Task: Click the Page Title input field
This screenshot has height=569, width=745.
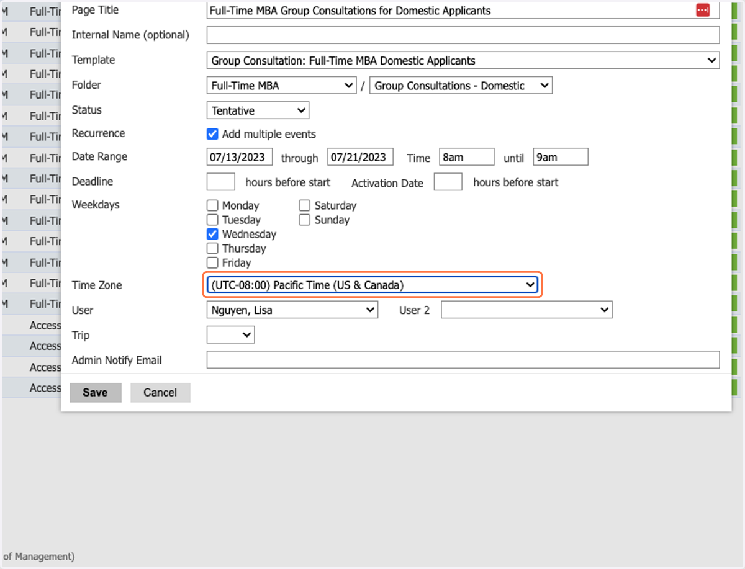Action: pos(463,11)
